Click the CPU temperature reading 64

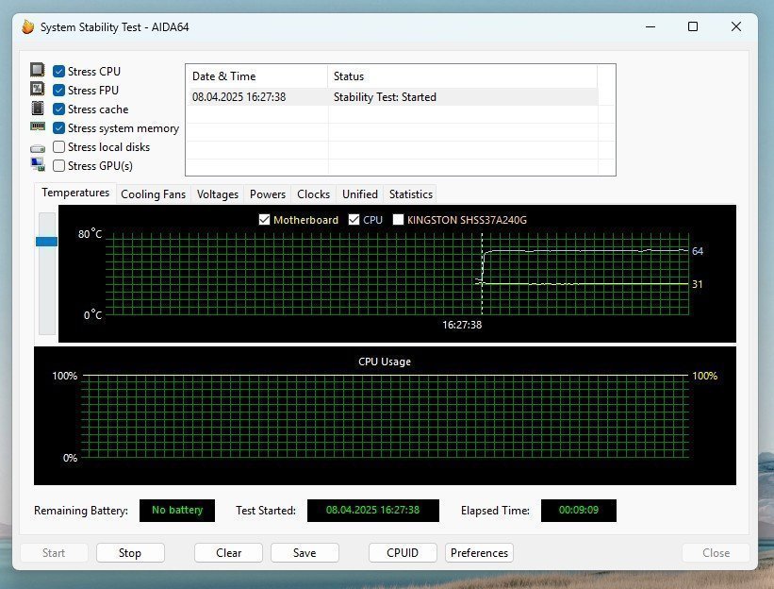(x=698, y=251)
